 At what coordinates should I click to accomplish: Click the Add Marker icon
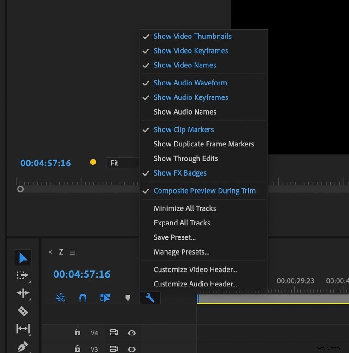click(128, 298)
